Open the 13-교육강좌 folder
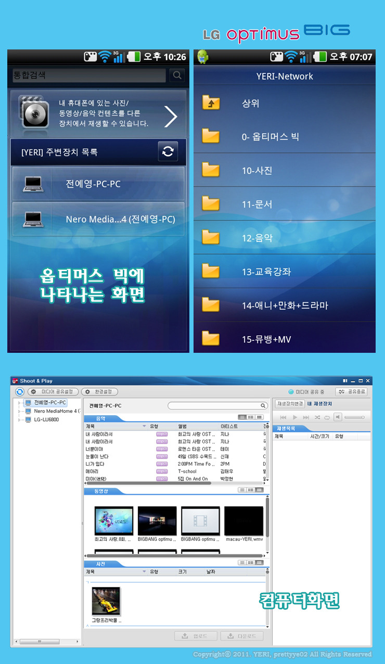Image resolution: width=385 pixels, height=664 pixels. point(285,271)
